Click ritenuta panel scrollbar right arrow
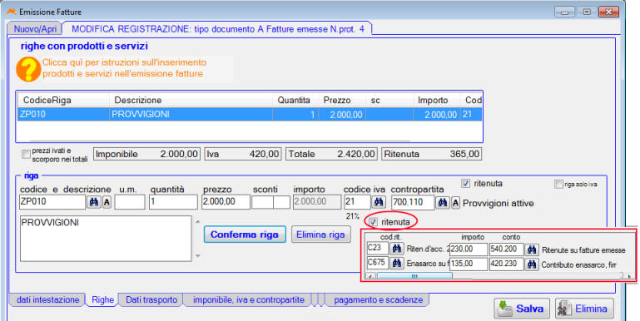Image resolution: width=640 pixels, height=321 pixels. [629, 276]
